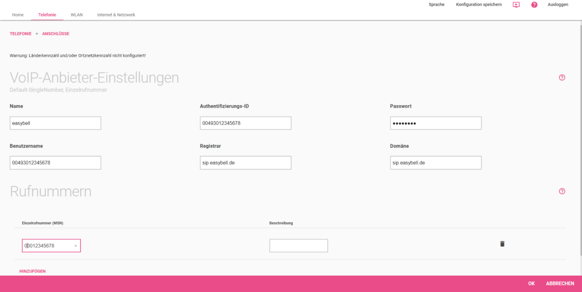
Task: Open the TELEFONIE breadcrumb link
Action: [x=20, y=34]
